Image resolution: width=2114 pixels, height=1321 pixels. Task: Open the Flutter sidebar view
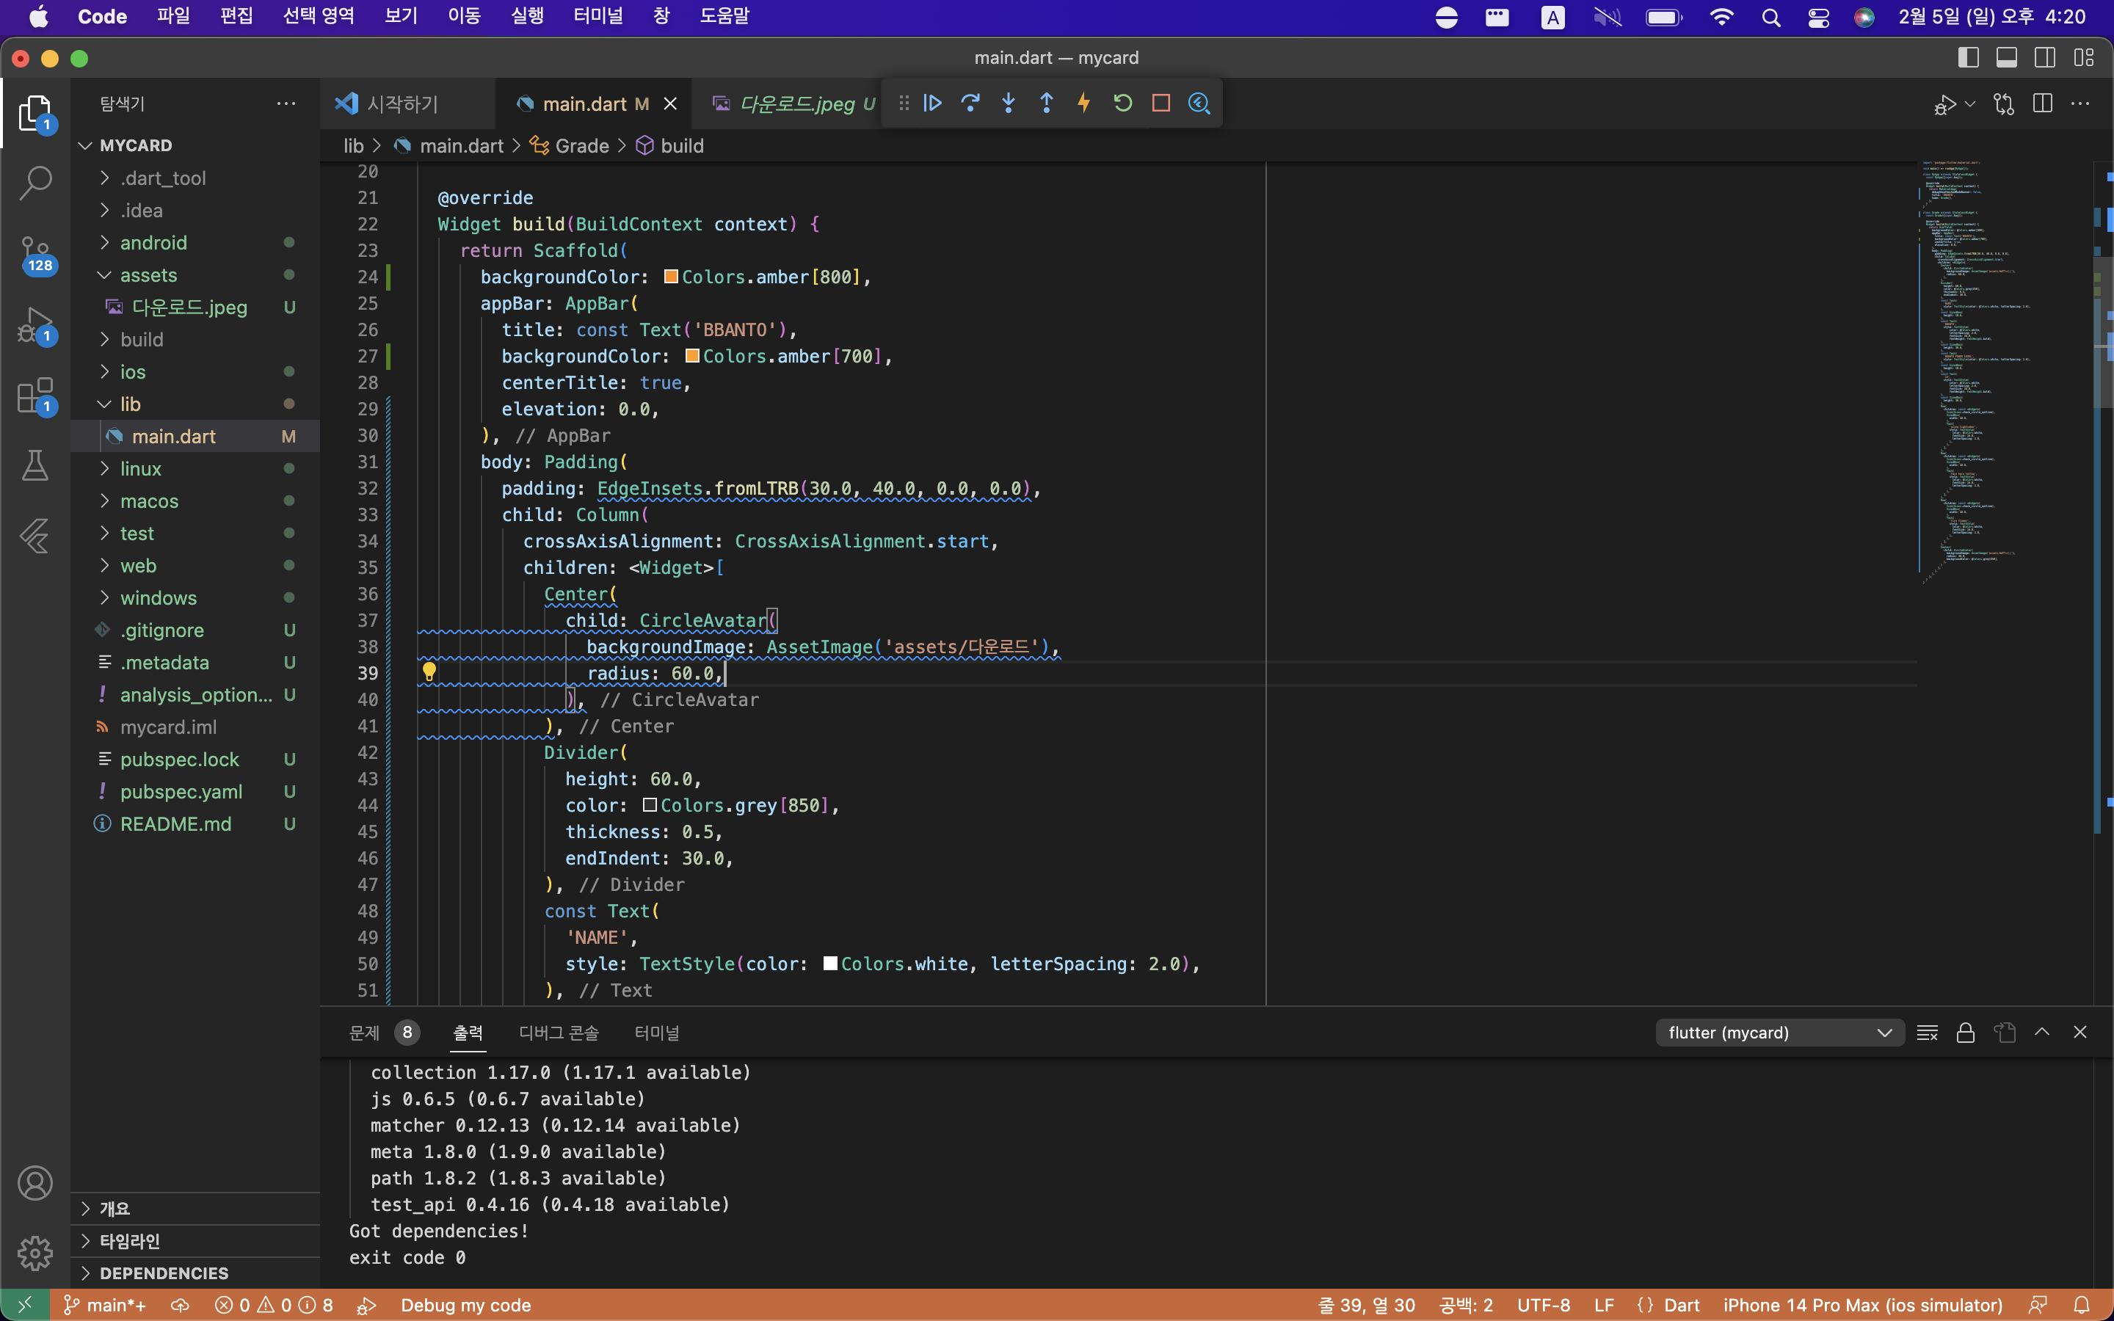tap(35, 536)
